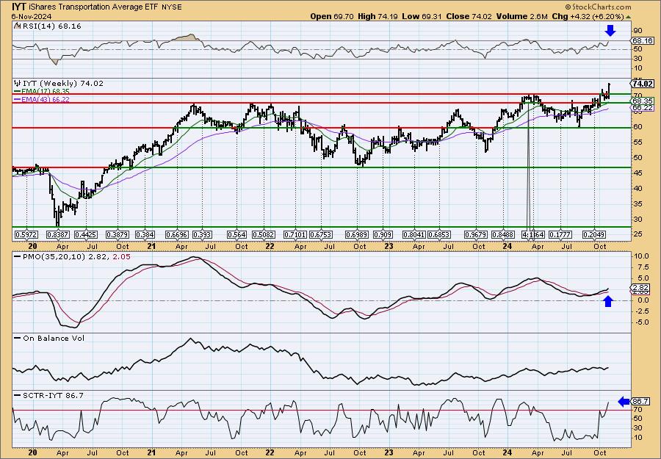The image size is (661, 459).
Task: Select the EMA(43) 66.22 legend entry
Action: [42, 99]
